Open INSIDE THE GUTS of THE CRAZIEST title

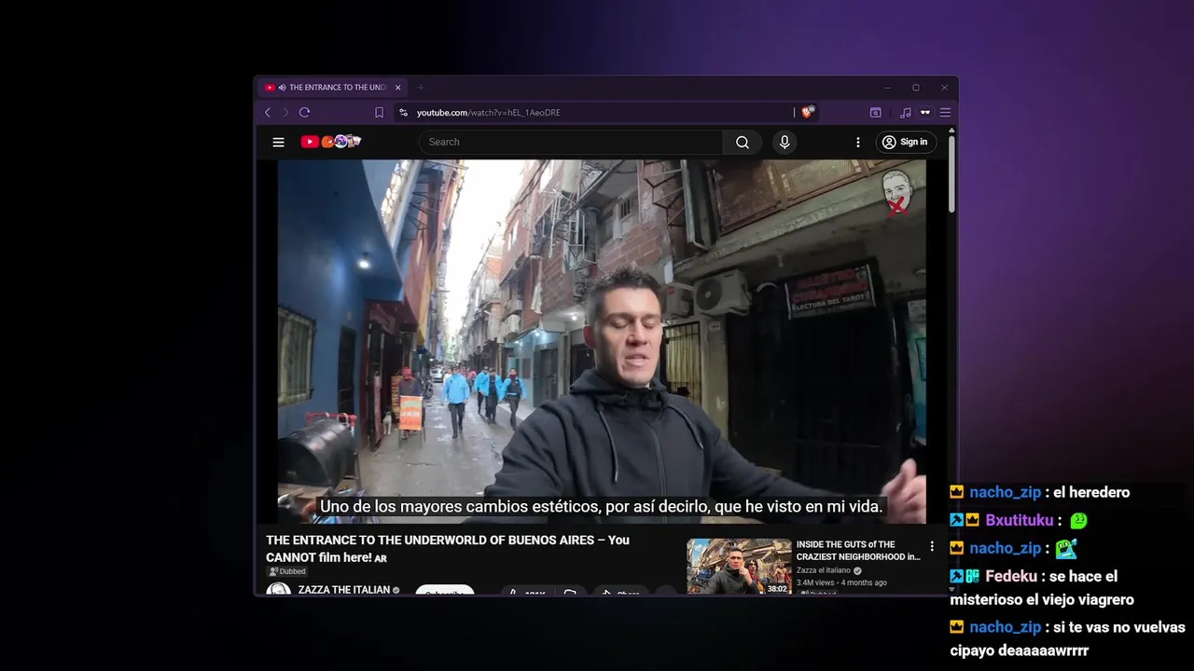point(858,551)
